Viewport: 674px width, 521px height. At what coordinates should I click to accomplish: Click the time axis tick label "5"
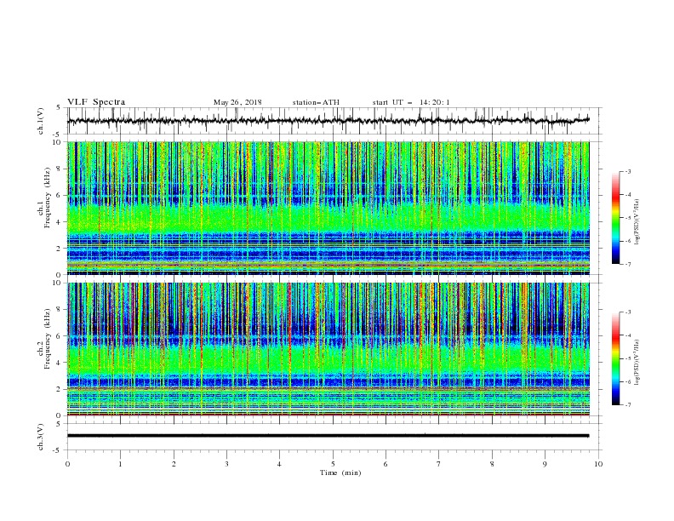coord(333,464)
